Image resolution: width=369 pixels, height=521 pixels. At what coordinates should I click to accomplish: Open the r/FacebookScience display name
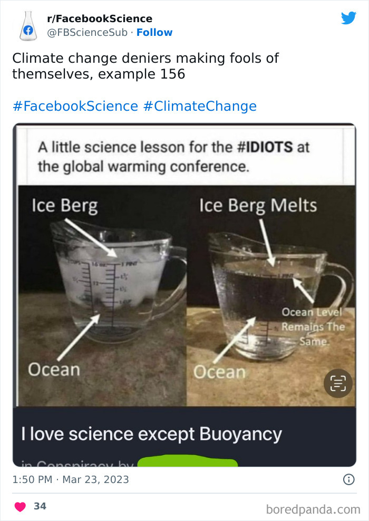[x=100, y=19]
